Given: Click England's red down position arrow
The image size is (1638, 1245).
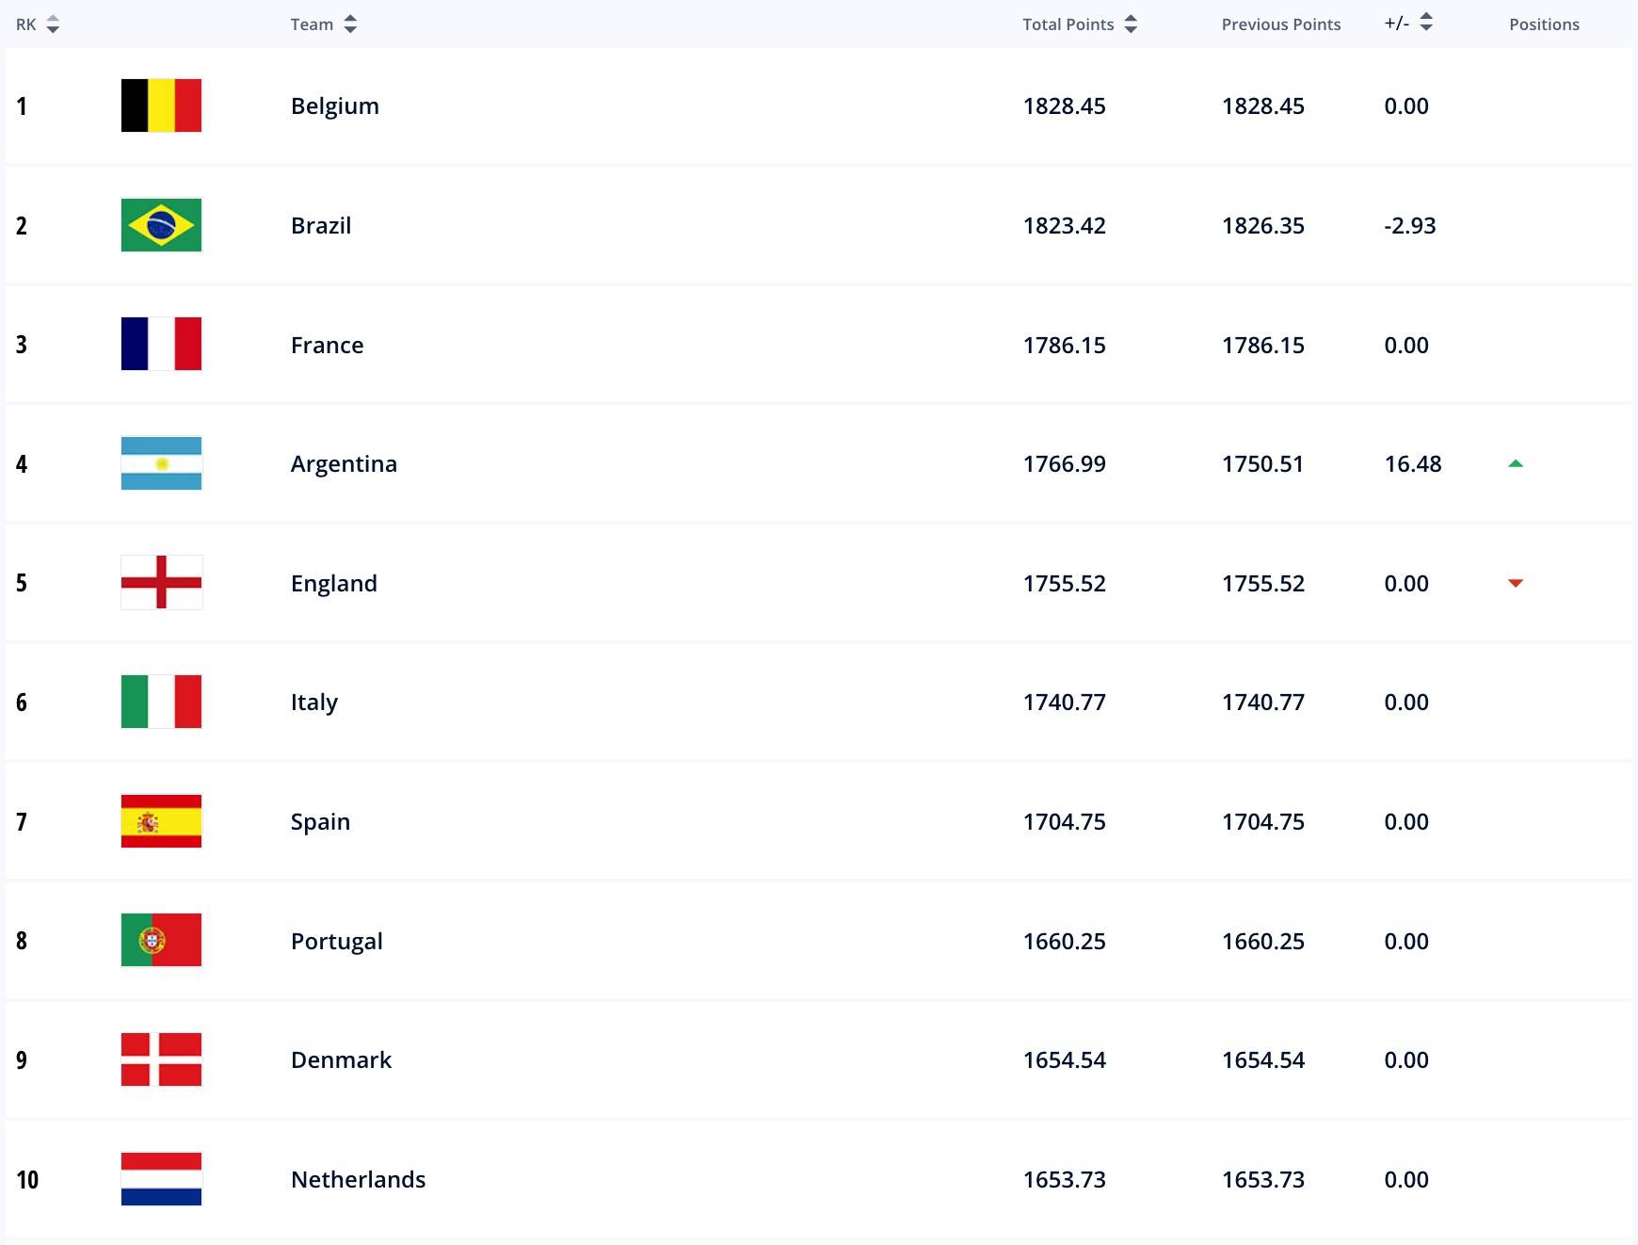Looking at the screenshot, I should coord(1516,584).
